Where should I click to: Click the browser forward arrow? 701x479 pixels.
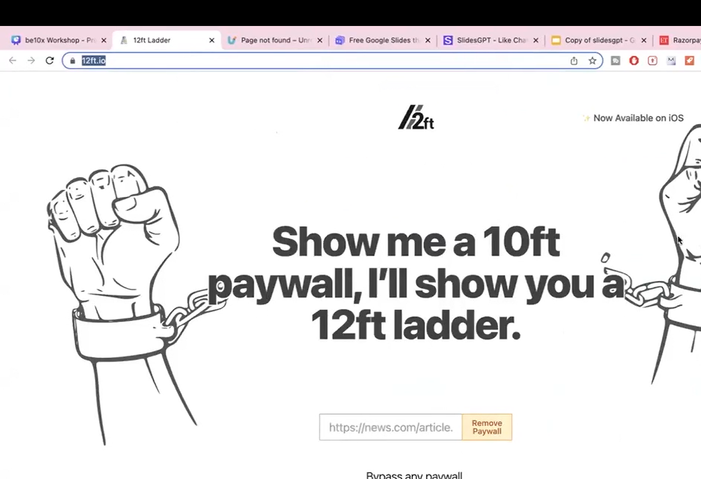[x=31, y=60]
